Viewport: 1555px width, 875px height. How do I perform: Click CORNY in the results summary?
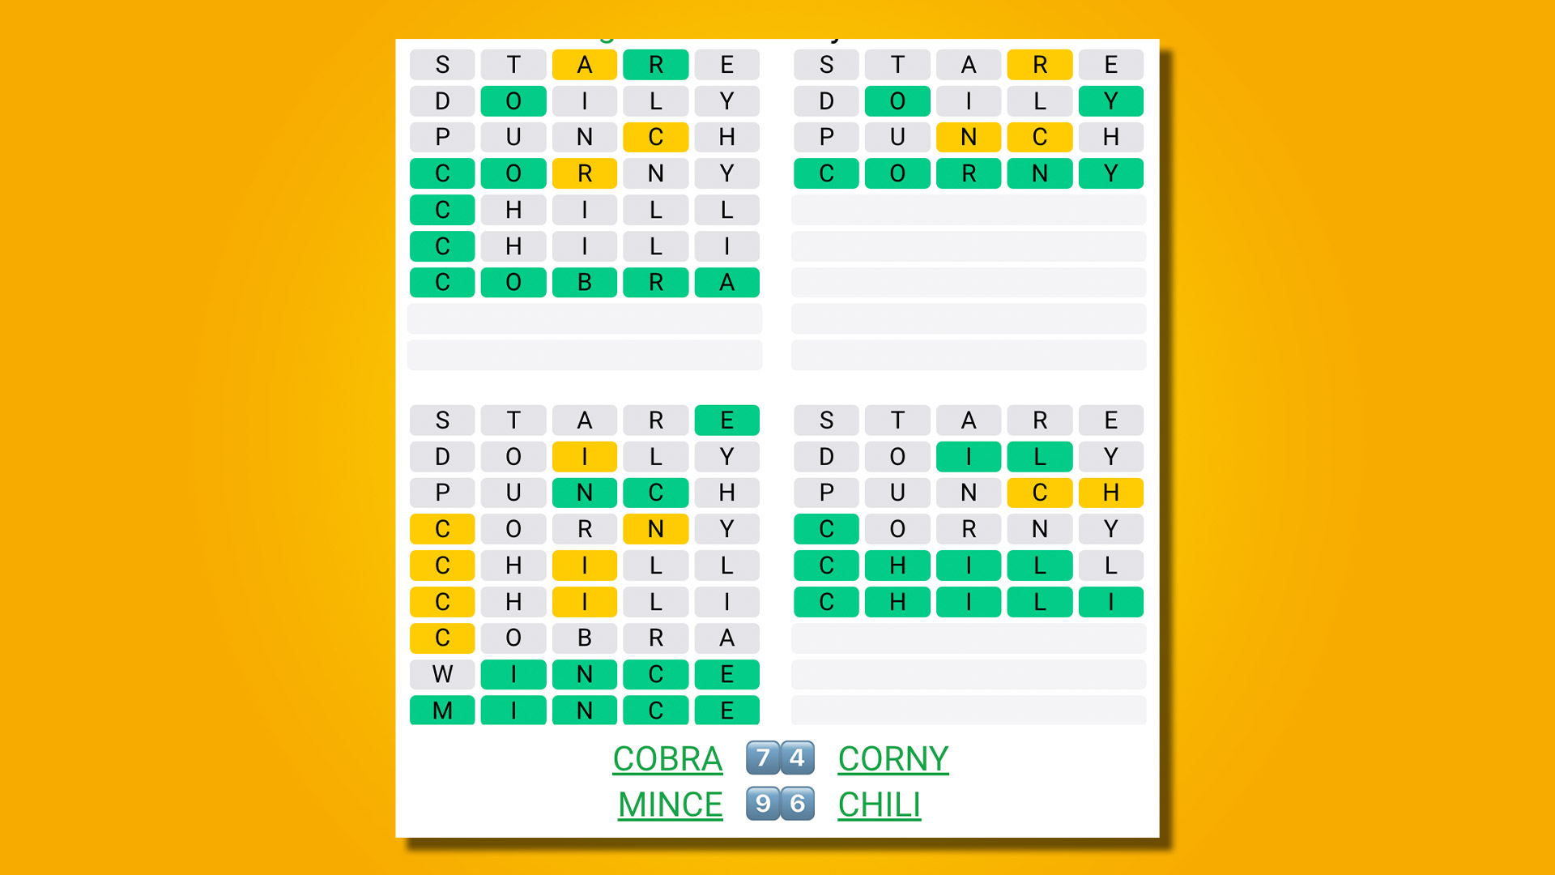[893, 758]
